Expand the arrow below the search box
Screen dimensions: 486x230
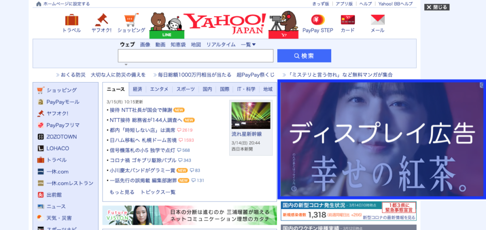[126, 64]
